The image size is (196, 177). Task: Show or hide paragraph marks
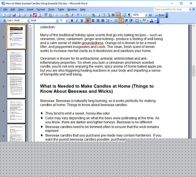(129, 15)
